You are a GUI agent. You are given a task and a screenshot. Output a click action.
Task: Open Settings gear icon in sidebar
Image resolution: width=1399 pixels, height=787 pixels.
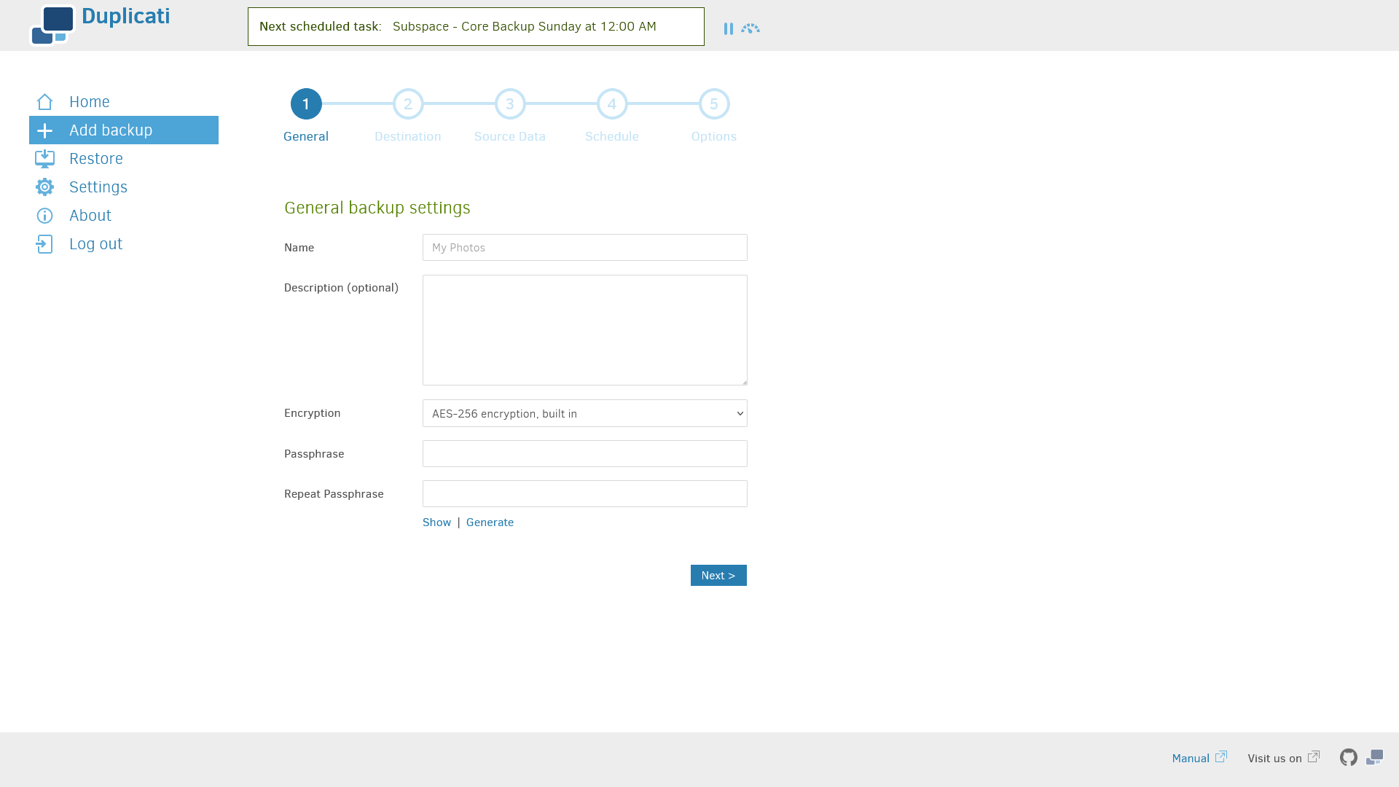click(x=44, y=187)
